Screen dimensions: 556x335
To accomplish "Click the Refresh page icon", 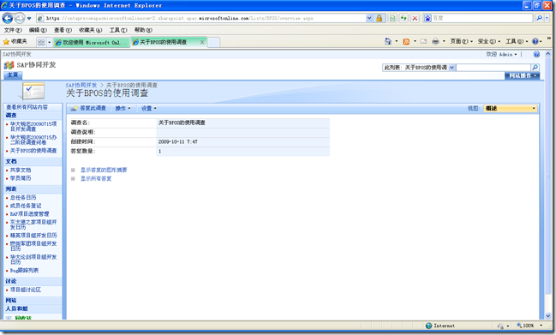I will (x=404, y=18).
